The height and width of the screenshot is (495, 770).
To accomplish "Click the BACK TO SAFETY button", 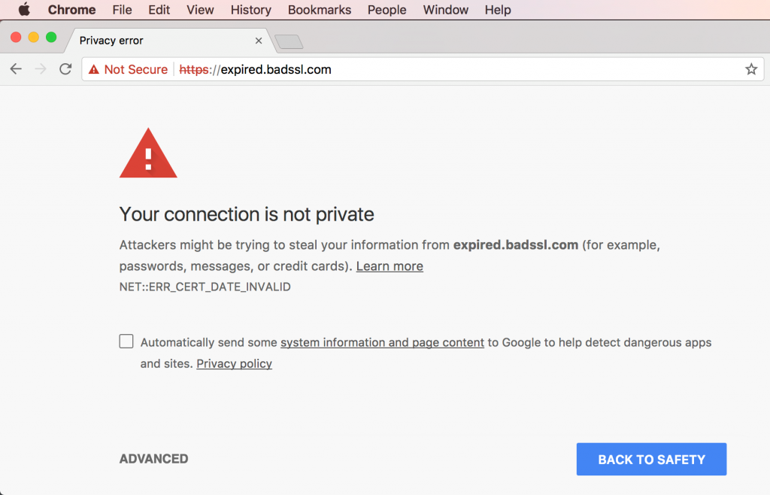I will pyautogui.click(x=651, y=460).
